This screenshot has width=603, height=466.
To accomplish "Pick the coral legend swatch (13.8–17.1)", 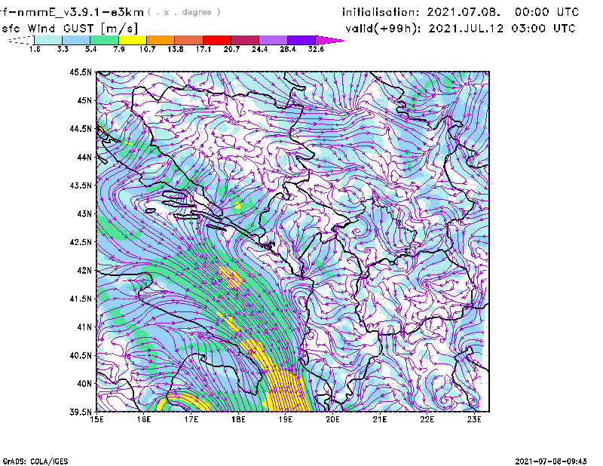I will pyautogui.click(x=189, y=40).
